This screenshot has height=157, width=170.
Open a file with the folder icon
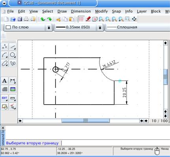[13, 19]
